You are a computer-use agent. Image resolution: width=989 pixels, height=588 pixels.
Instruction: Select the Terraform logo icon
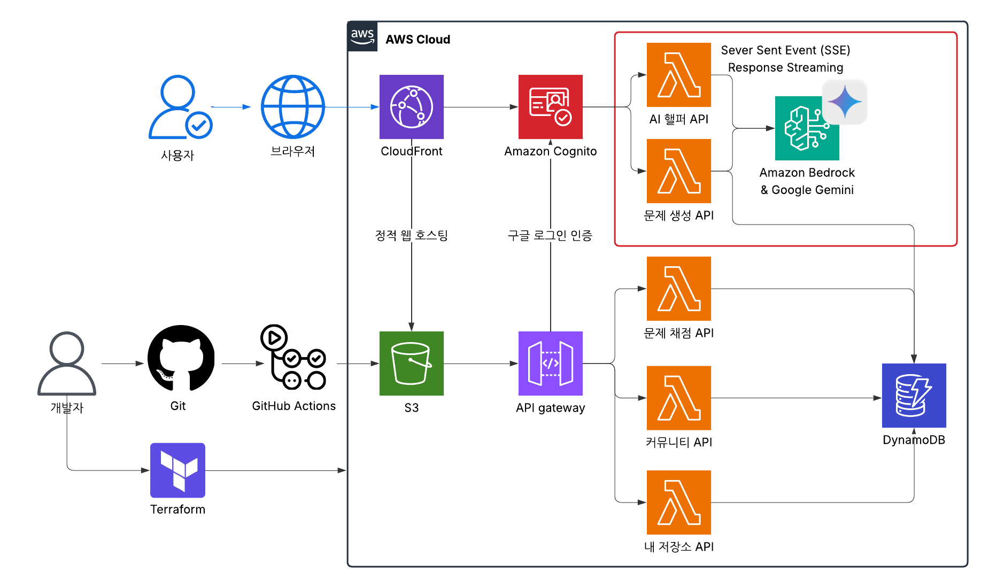click(177, 470)
